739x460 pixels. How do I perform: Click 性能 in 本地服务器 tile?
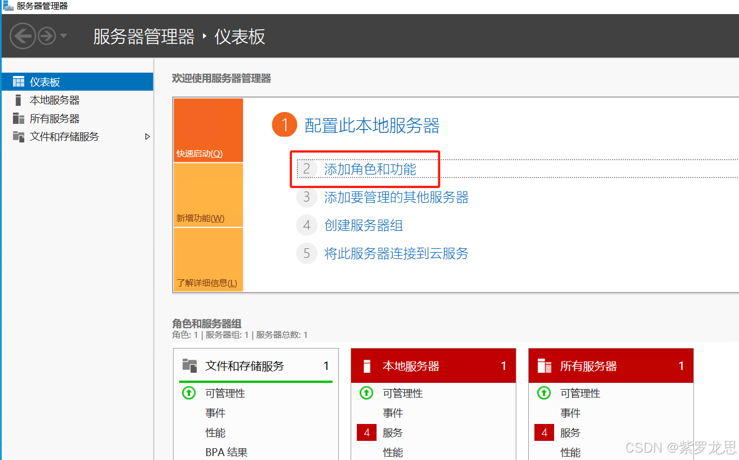393,452
